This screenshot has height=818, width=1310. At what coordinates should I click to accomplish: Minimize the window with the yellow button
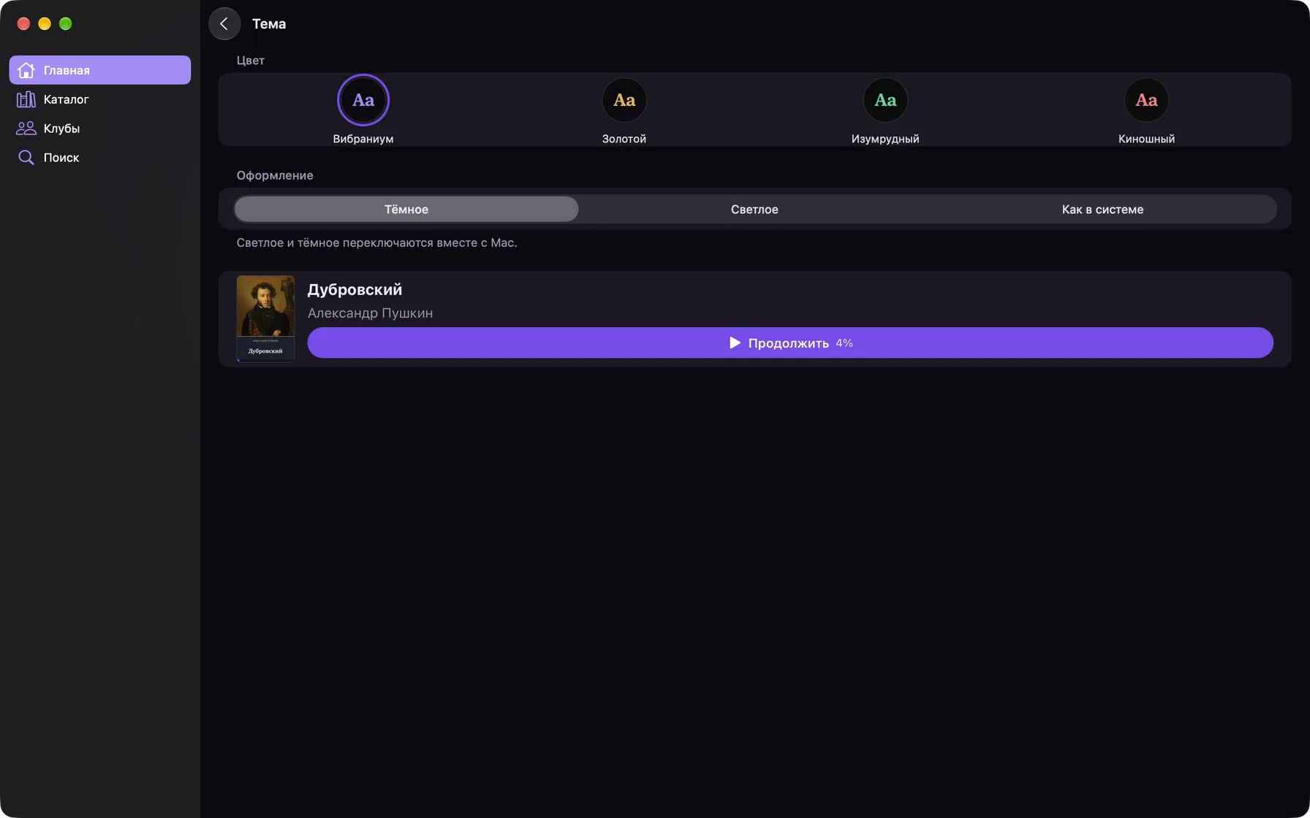[45, 24]
